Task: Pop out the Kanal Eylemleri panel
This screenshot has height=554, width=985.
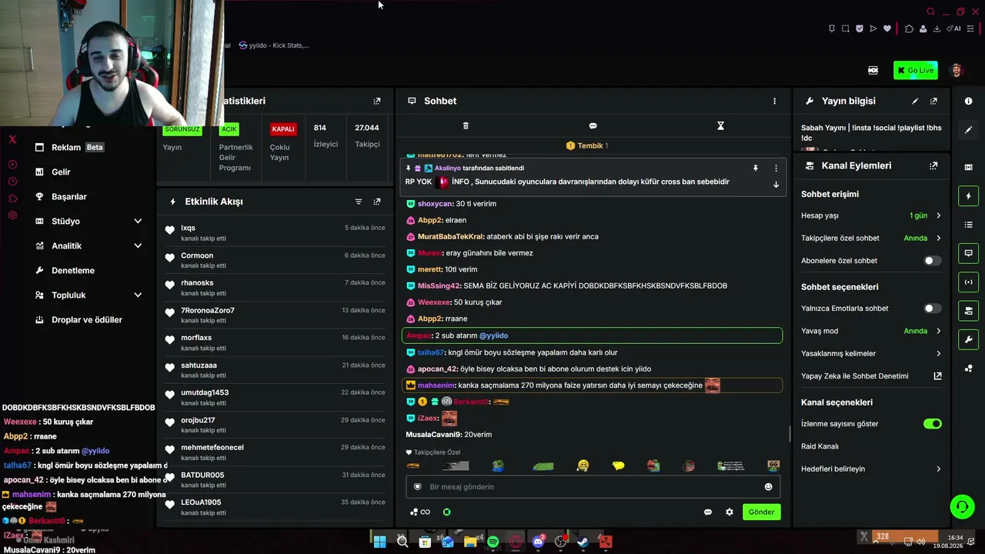Action: tap(933, 165)
